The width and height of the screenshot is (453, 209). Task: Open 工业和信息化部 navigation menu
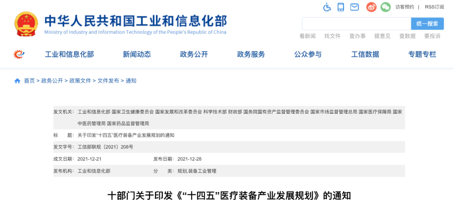(x=69, y=54)
